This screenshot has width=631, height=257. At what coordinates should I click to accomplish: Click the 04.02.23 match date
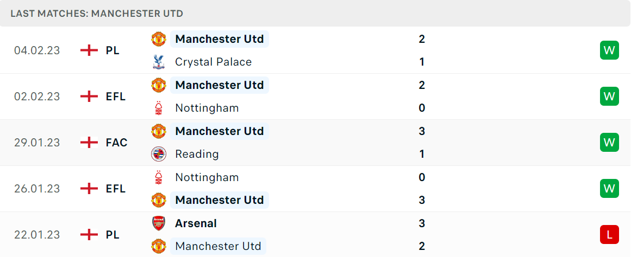(37, 50)
